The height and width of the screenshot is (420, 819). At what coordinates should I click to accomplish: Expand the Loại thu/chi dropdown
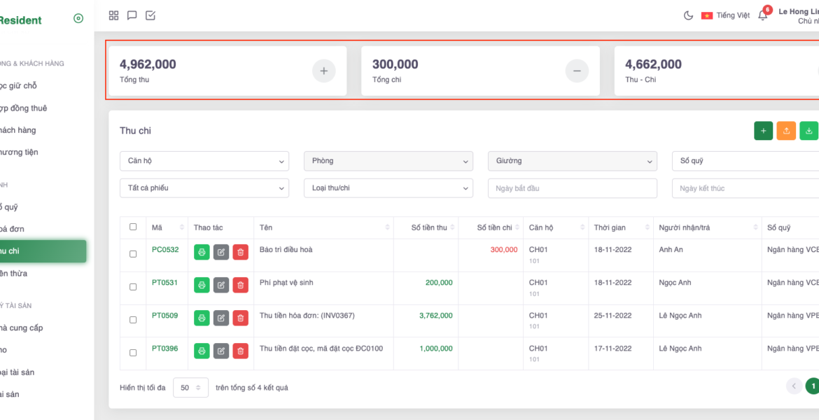click(388, 188)
